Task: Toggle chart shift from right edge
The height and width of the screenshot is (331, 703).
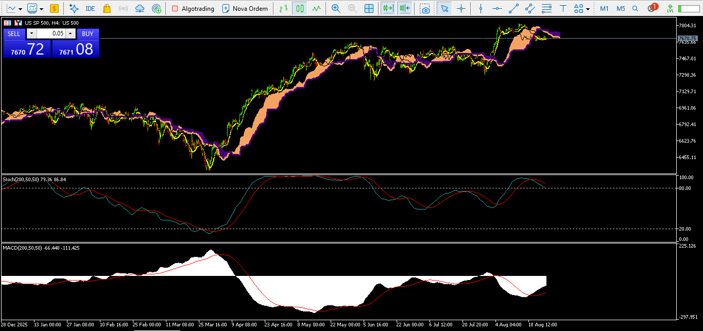Action: coord(405,8)
